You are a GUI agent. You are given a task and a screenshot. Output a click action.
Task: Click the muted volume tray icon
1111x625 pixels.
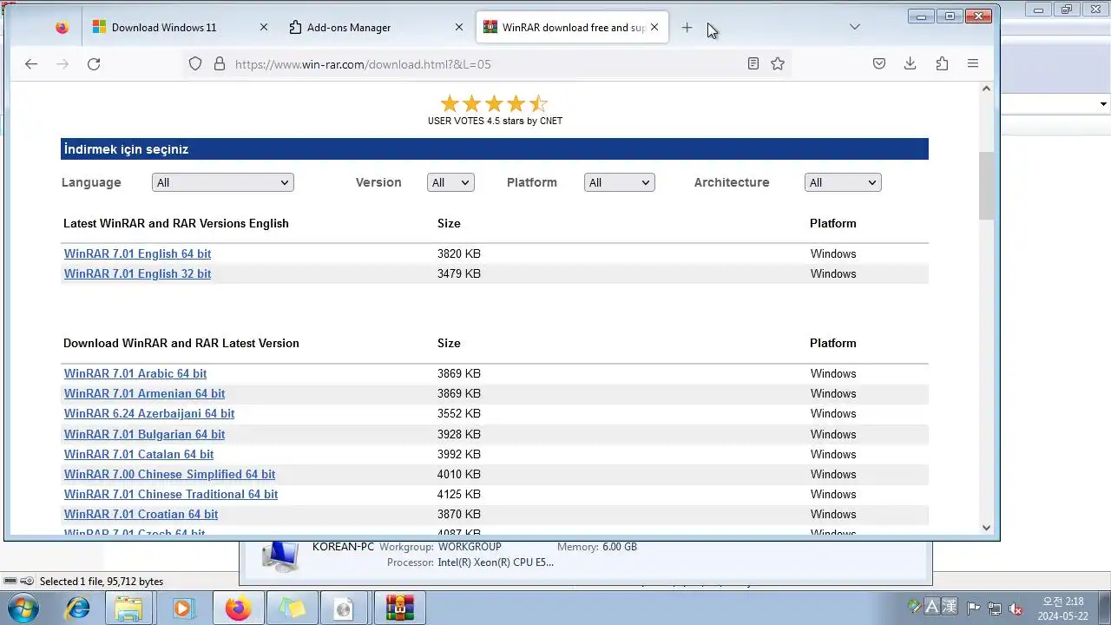coord(1016,609)
